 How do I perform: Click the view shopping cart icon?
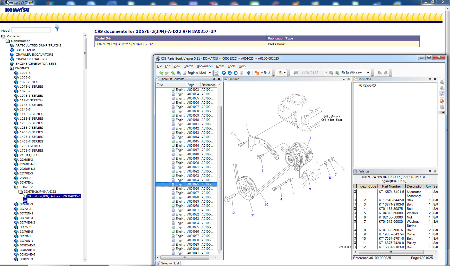point(442,94)
